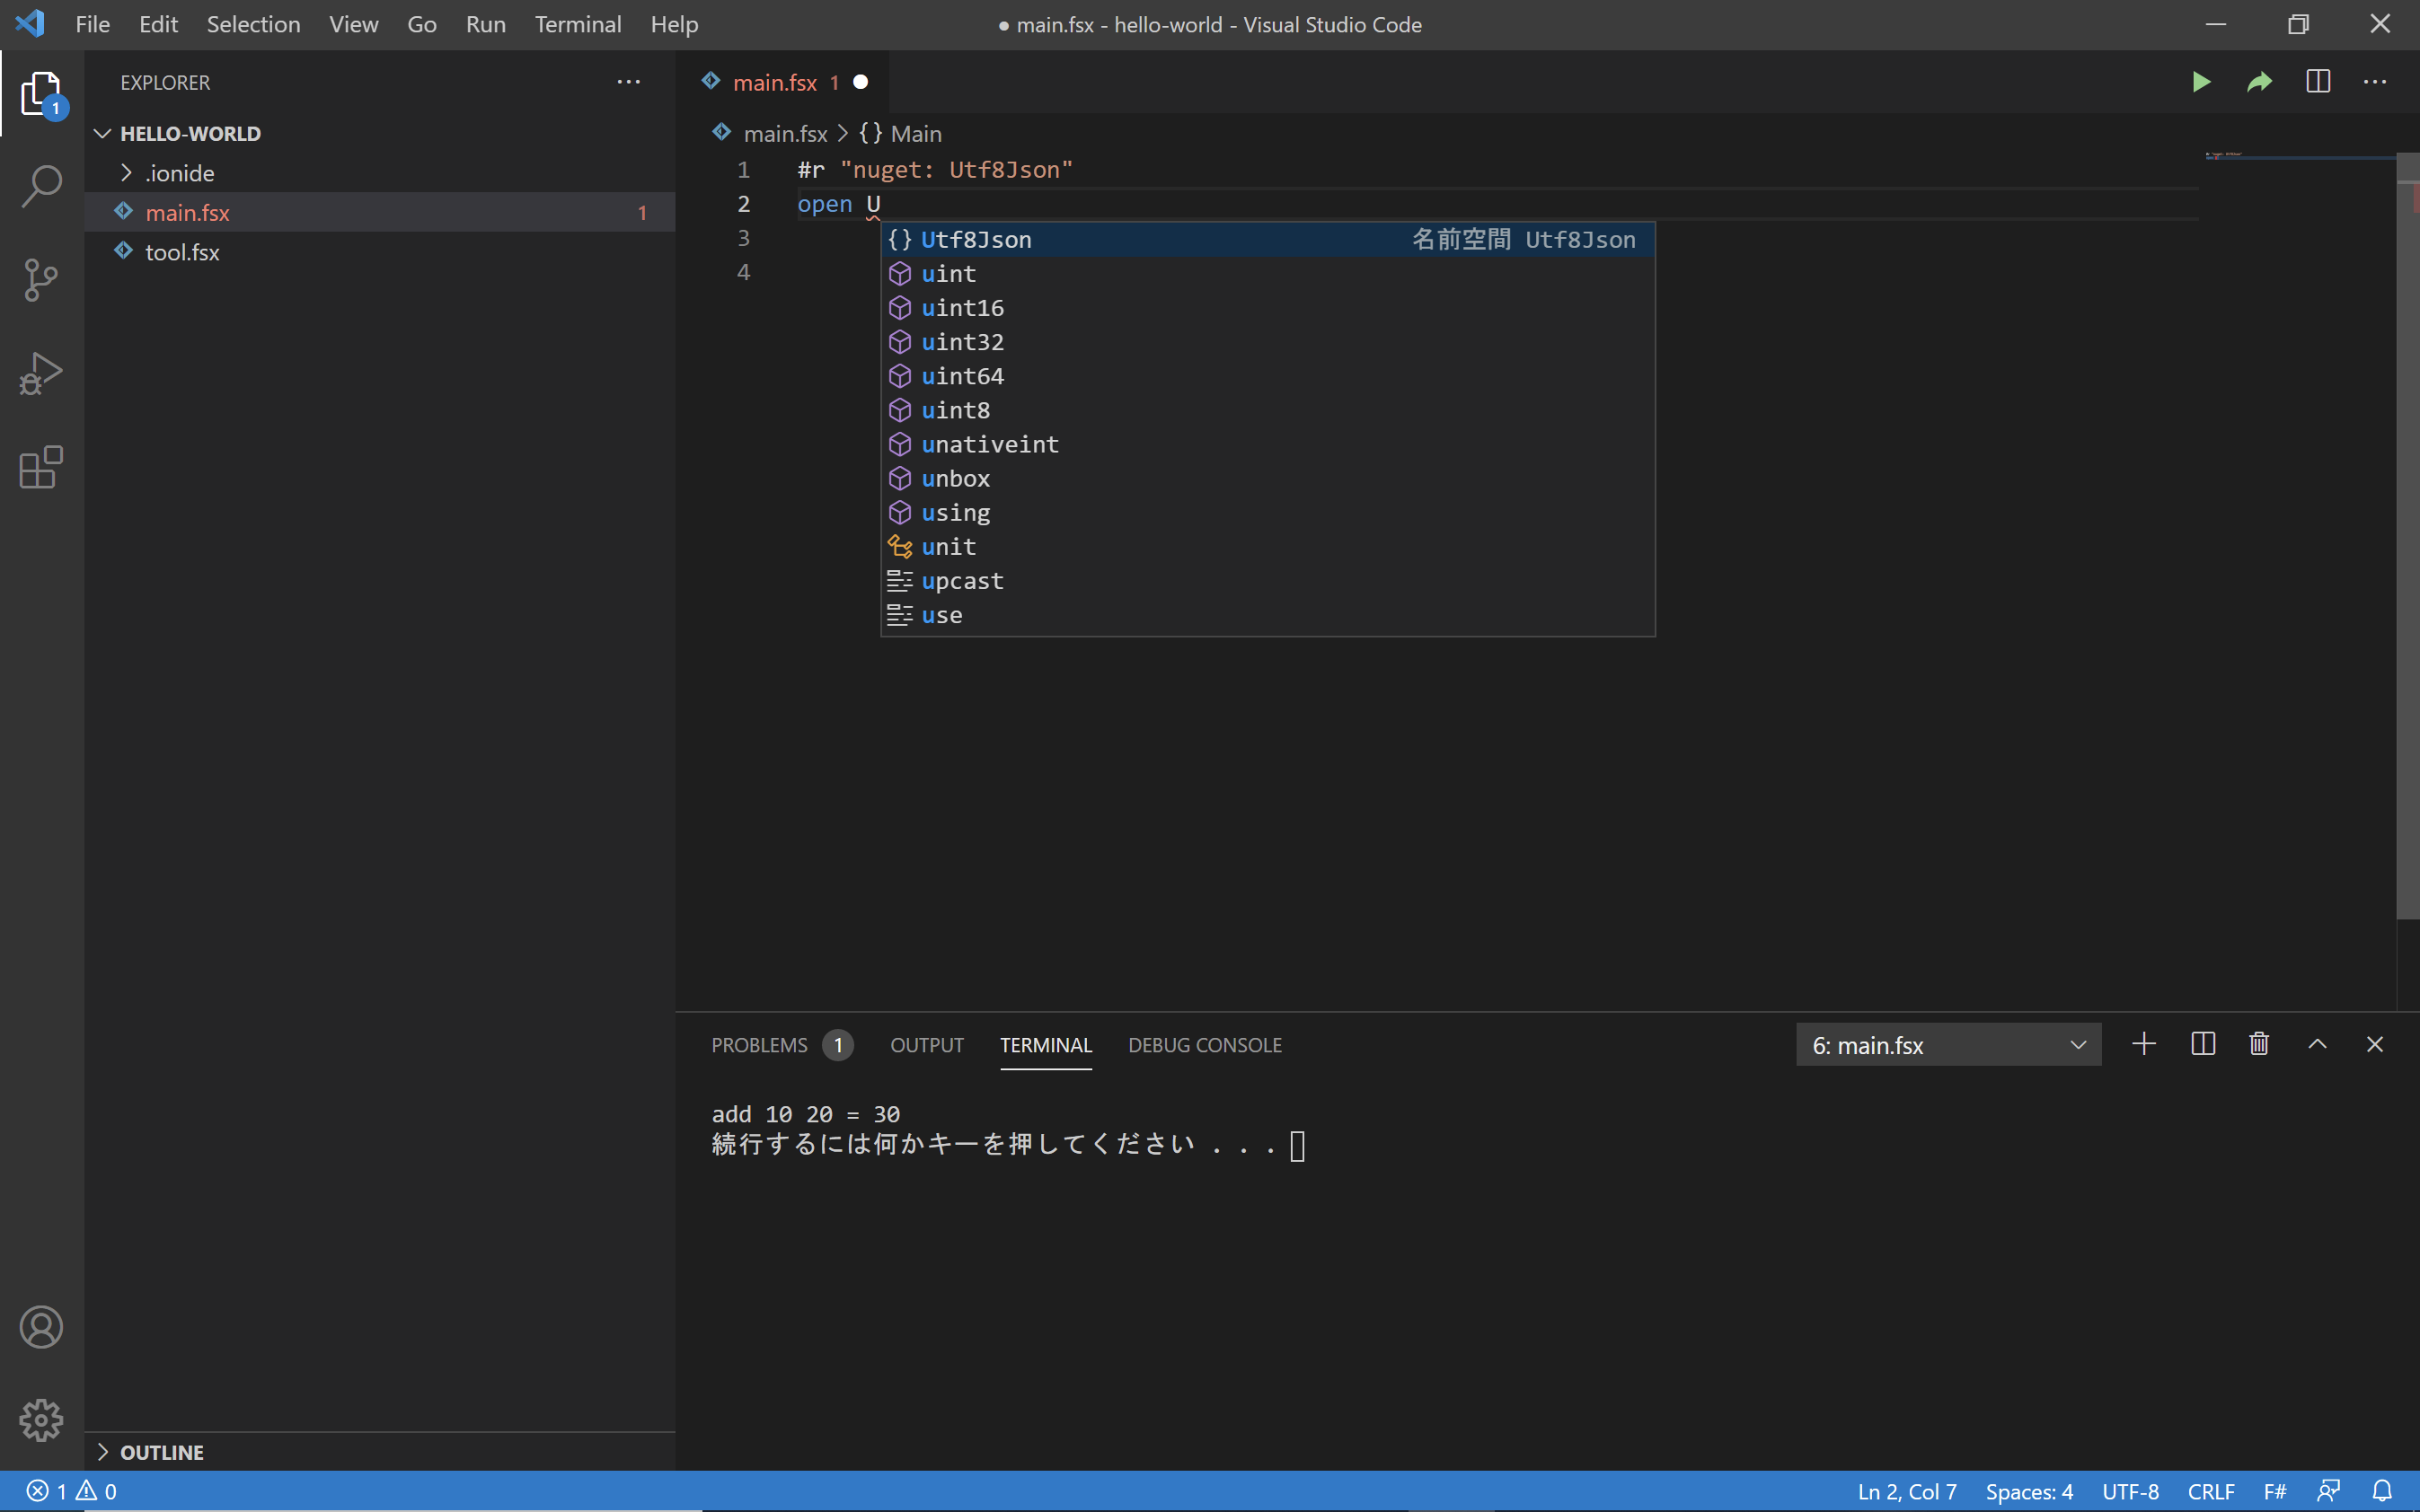
Task: Open the Source Control view
Action: [x=41, y=279]
